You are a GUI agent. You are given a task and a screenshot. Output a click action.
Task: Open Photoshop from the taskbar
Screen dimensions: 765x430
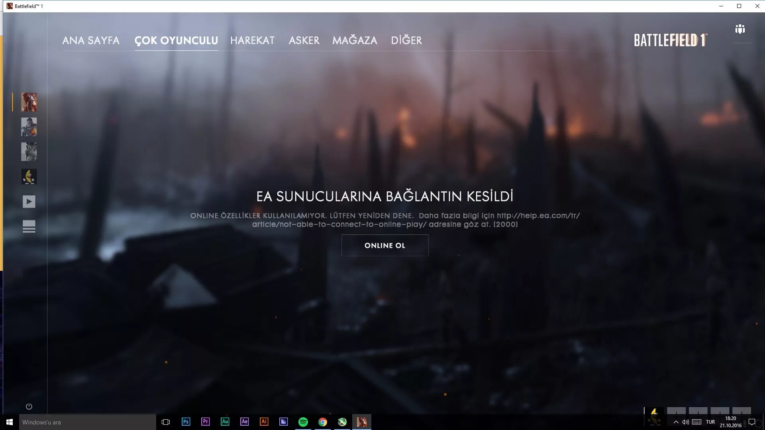coord(186,422)
